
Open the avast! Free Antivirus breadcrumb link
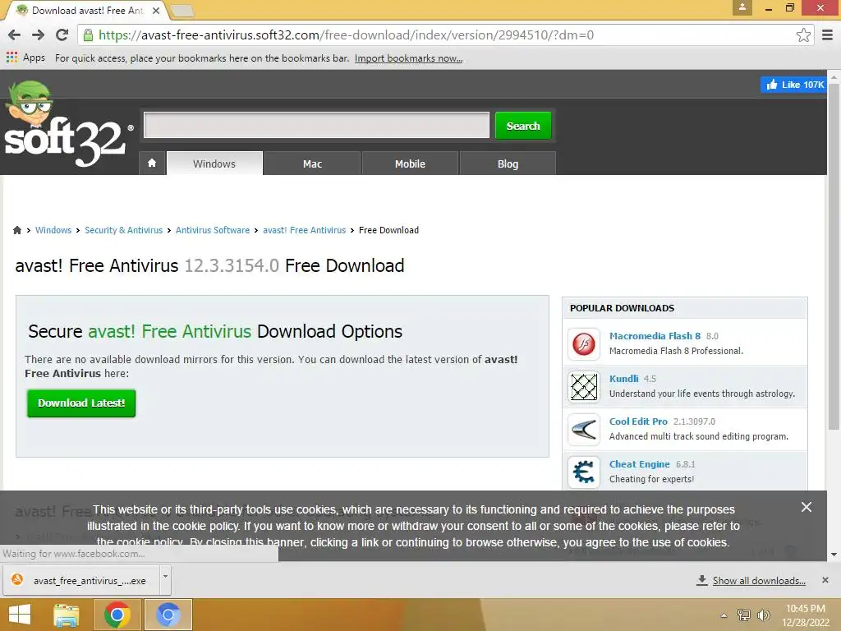click(x=304, y=230)
